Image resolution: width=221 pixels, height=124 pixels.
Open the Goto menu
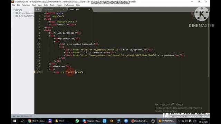pyautogui.click(x=46, y=5)
